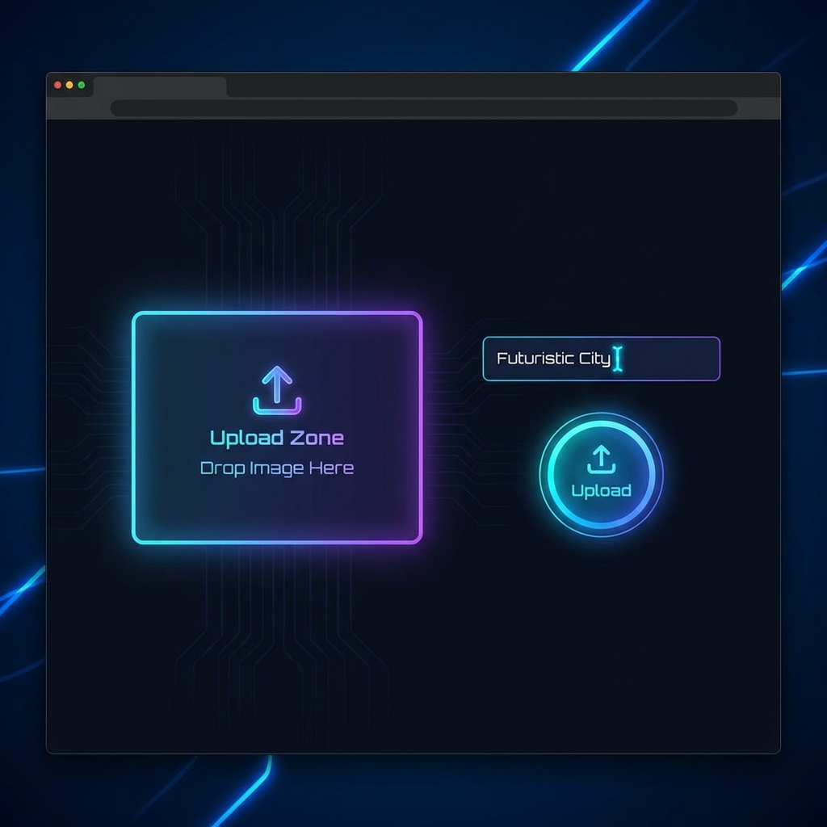Click the "Upload Zone" heading
827x827 pixels.
(x=277, y=438)
